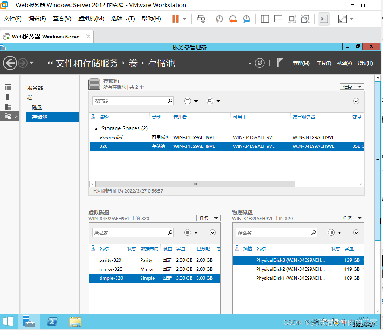Collapse Storage Spaces (2) group

click(x=96, y=128)
